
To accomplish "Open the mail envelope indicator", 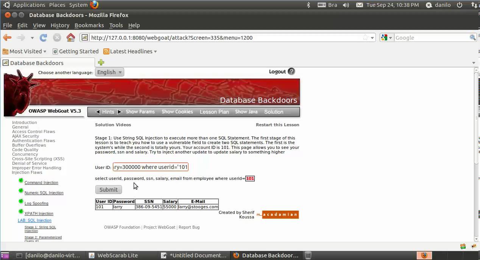I will pos(360,5).
